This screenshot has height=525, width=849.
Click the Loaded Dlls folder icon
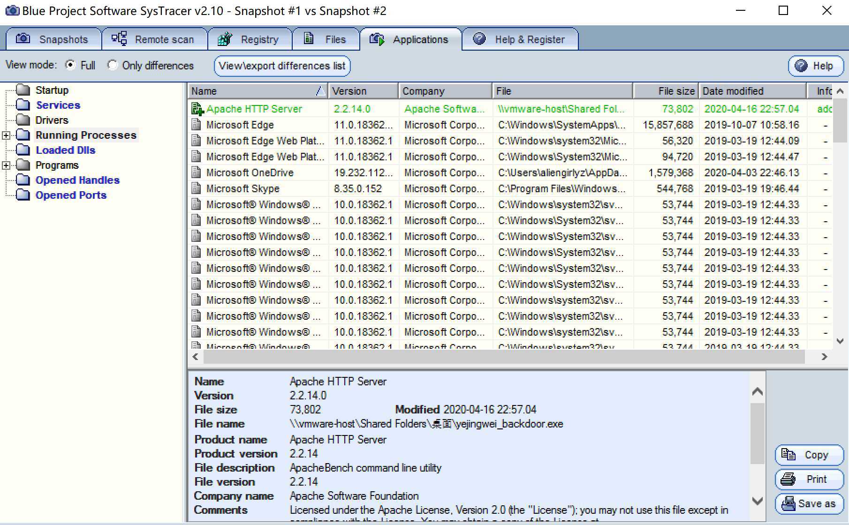click(23, 150)
